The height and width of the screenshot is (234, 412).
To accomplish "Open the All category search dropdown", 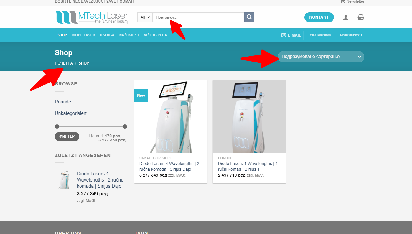I will 145,17.
